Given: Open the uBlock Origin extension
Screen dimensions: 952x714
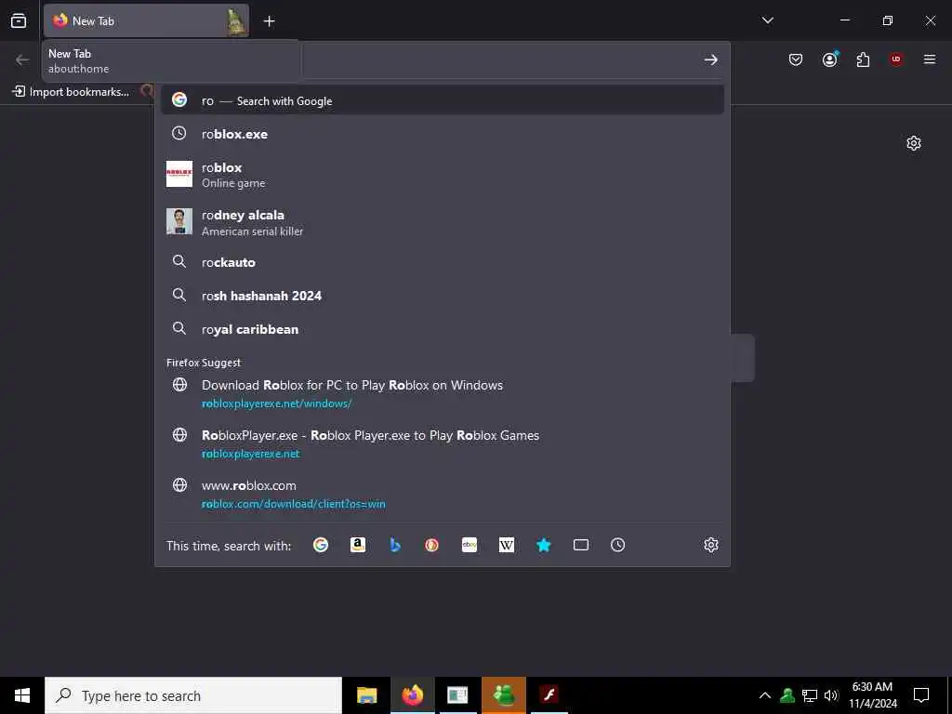Looking at the screenshot, I should tap(895, 59).
